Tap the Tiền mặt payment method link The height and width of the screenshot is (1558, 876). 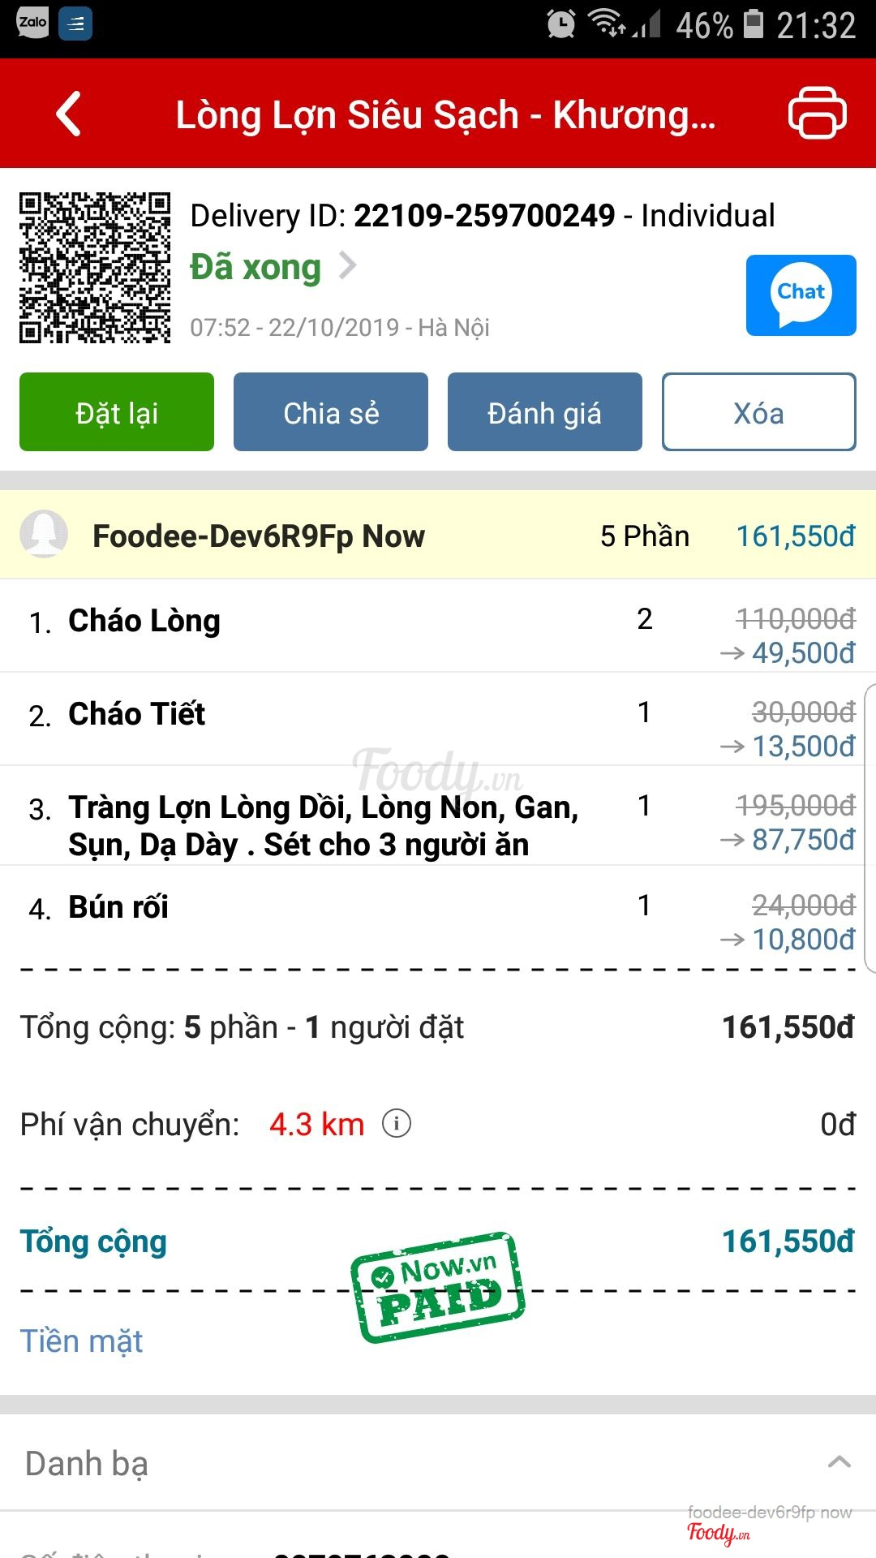tap(82, 1341)
